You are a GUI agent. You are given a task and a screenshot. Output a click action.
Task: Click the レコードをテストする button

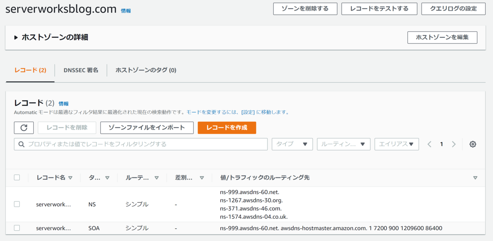(x=379, y=9)
